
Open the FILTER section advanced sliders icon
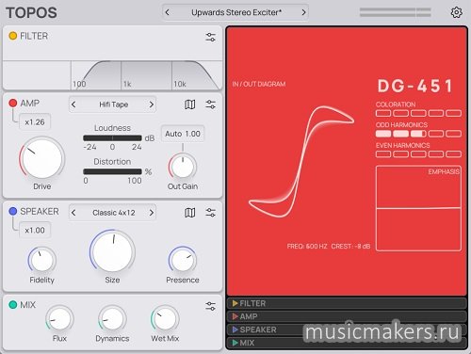pyautogui.click(x=210, y=37)
